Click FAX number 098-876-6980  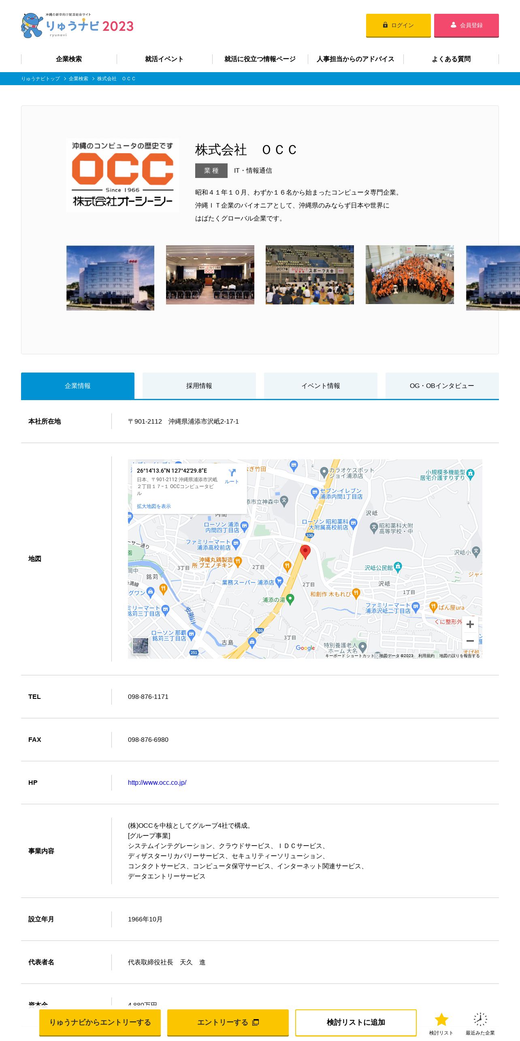(148, 739)
